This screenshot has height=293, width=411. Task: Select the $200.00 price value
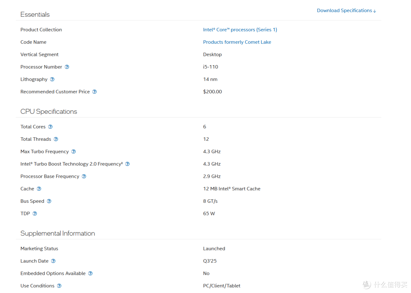[212, 91]
